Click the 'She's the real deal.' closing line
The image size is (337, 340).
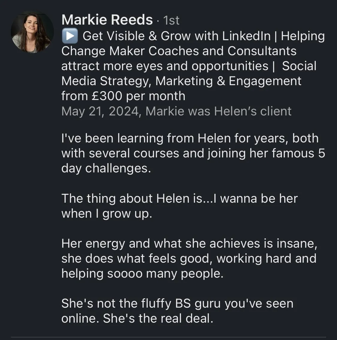click(x=158, y=318)
